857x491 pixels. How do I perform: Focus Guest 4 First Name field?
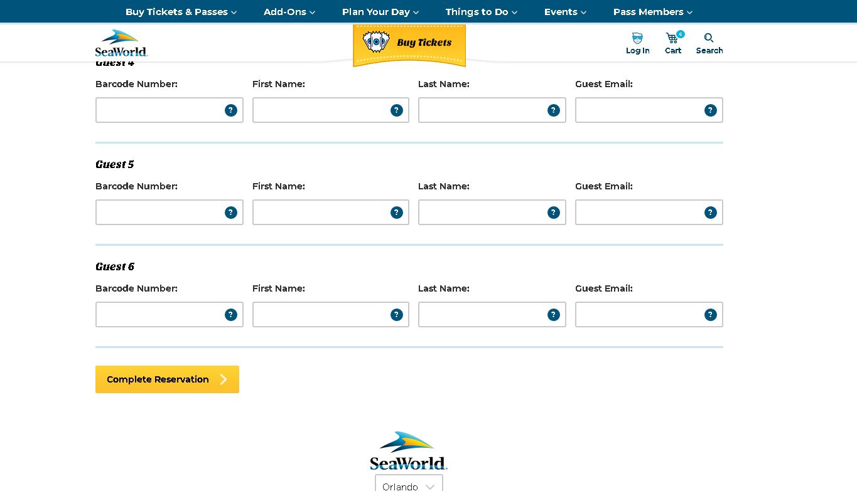331,110
